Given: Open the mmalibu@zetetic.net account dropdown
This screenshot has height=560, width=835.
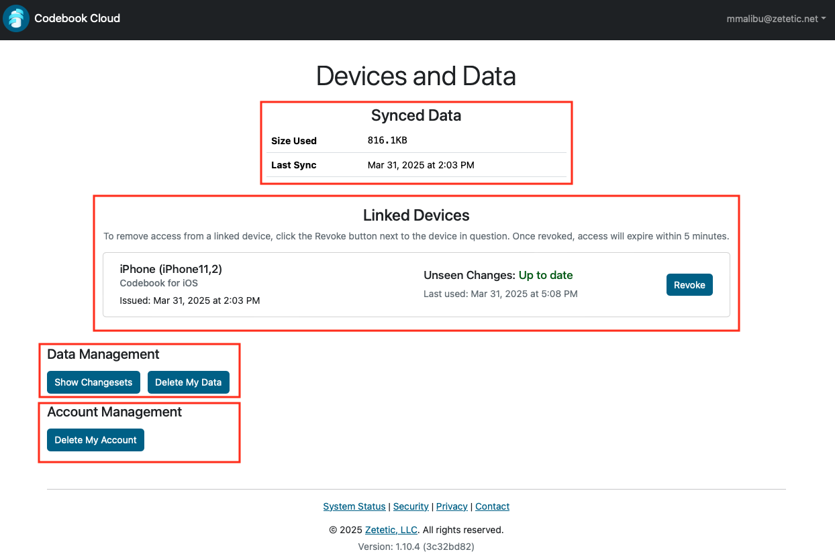Looking at the screenshot, I should [776, 19].
